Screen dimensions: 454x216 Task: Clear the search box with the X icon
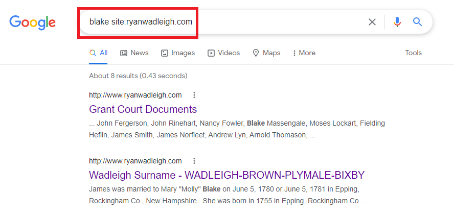click(372, 22)
